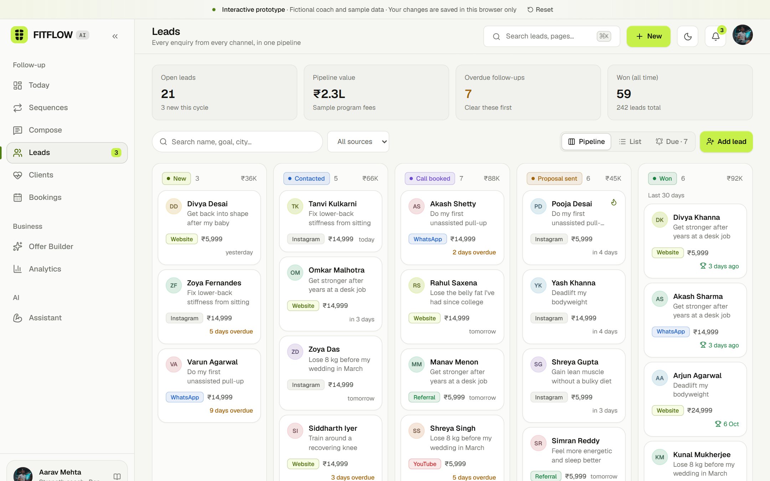Viewport: 770px width, 481px height.
Task: Click the Offer Builder sparkle icon
Action: (x=17, y=247)
